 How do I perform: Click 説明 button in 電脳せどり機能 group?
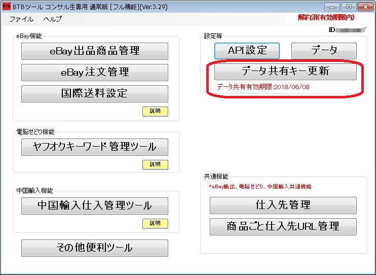155,165
